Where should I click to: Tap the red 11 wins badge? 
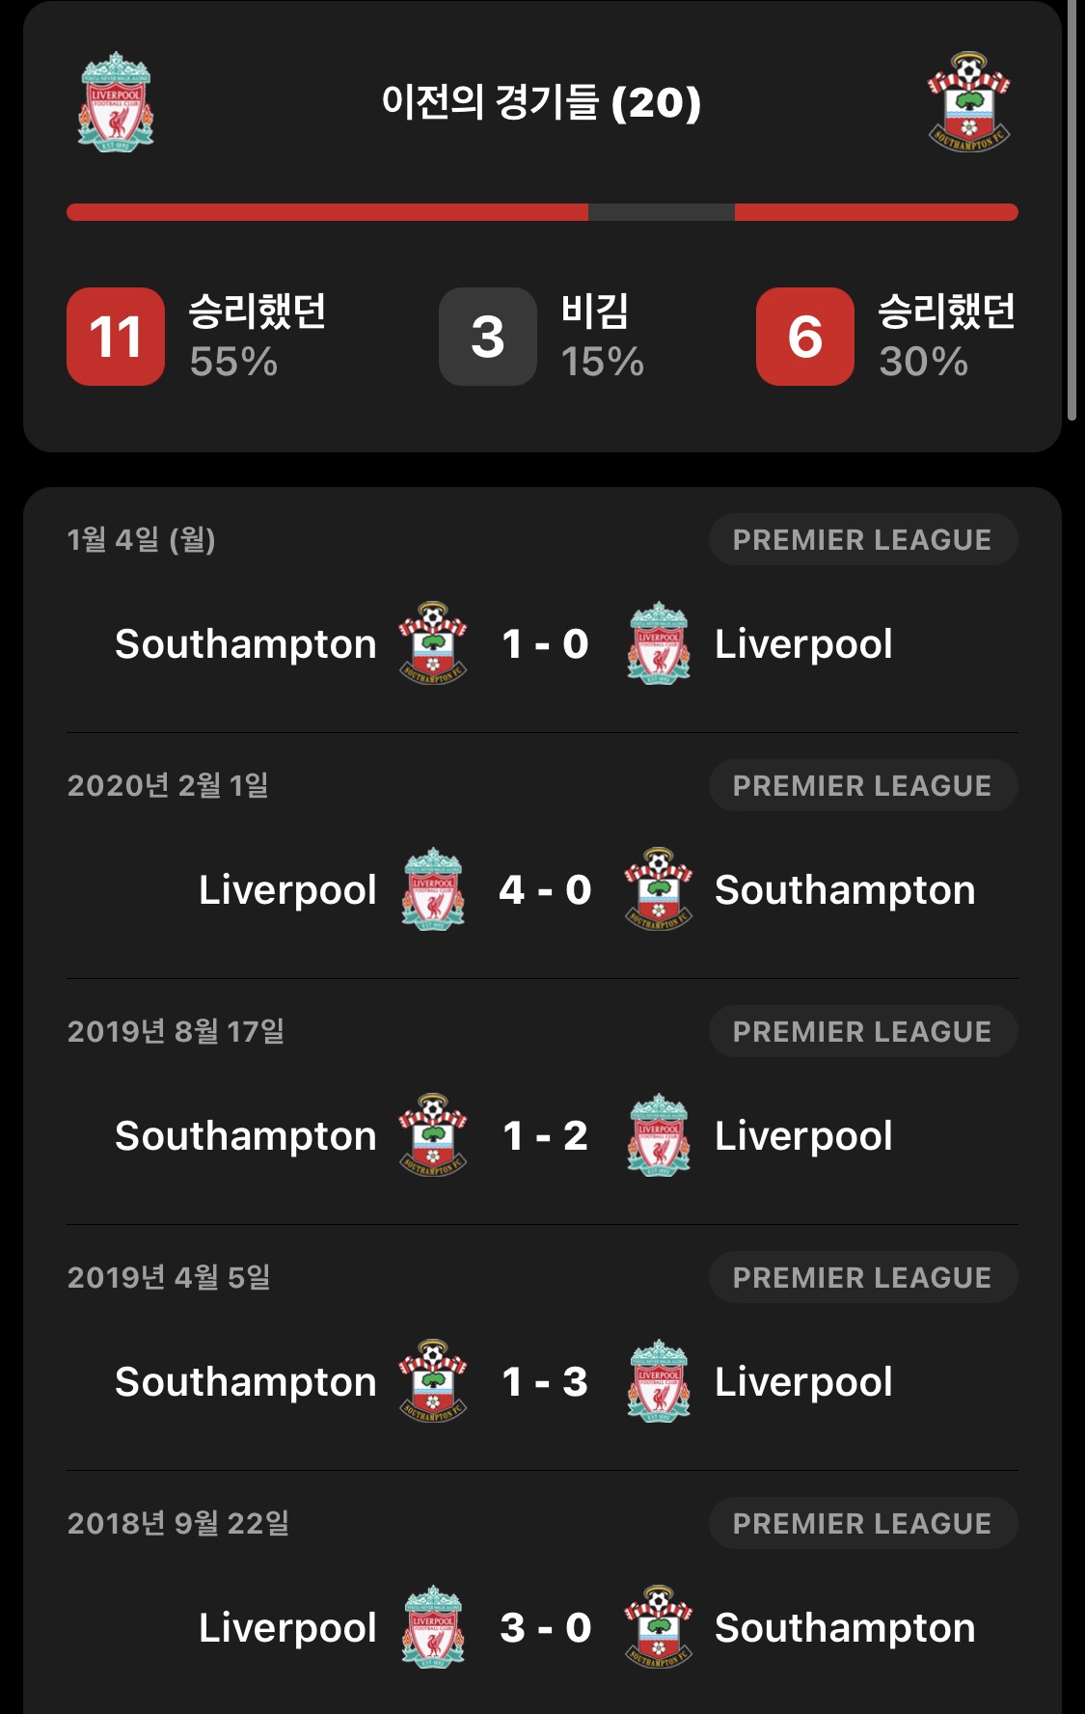pos(116,337)
